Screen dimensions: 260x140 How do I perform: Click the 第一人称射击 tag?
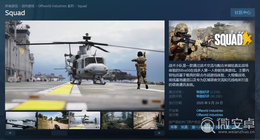pyautogui.click(x=201, y=127)
